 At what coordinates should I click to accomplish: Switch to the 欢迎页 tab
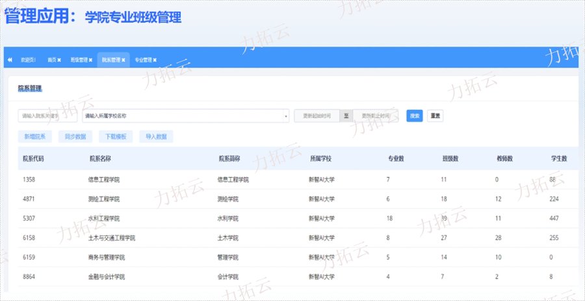pos(28,60)
